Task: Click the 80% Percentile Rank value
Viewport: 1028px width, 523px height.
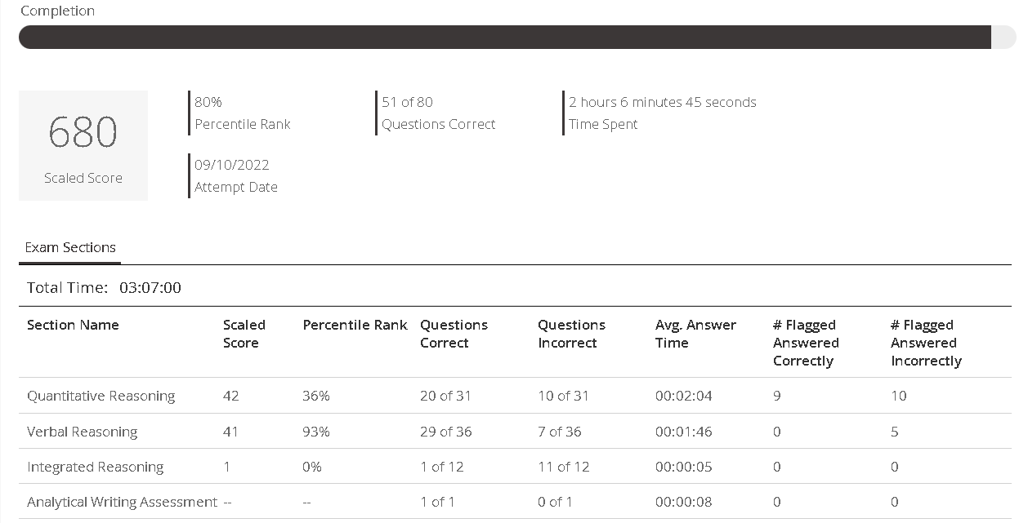Action: click(x=208, y=102)
